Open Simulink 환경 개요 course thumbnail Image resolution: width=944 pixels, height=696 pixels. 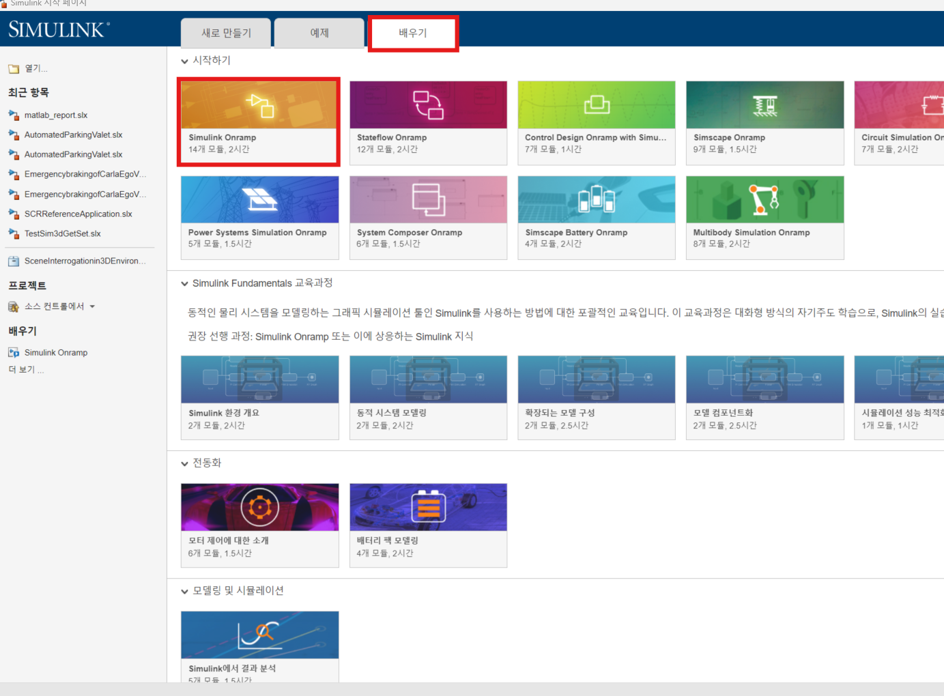[259, 379]
